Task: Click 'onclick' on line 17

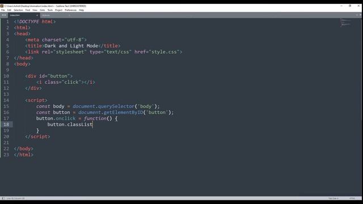Action: click(66, 118)
